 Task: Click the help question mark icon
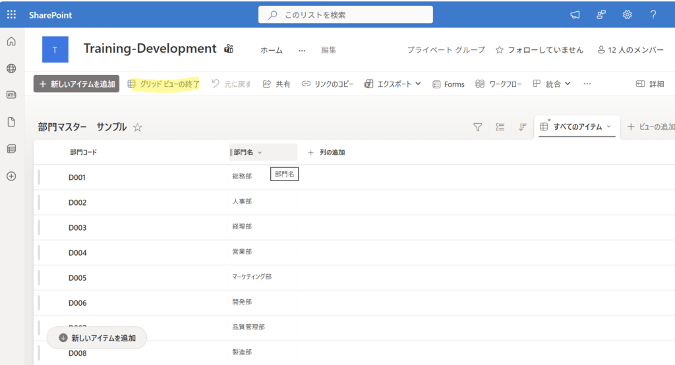click(x=653, y=14)
